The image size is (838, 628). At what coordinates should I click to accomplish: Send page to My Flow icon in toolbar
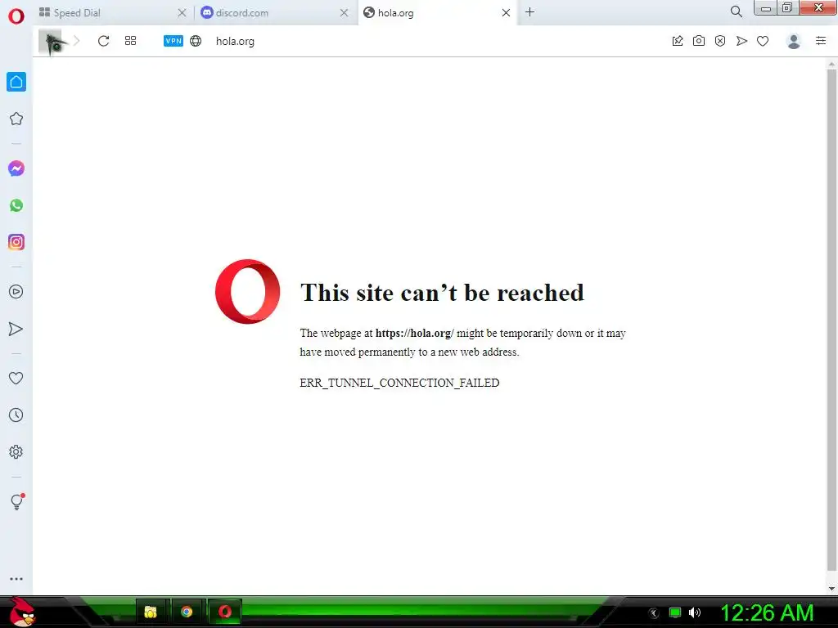pyautogui.click(x=741, y=41)
